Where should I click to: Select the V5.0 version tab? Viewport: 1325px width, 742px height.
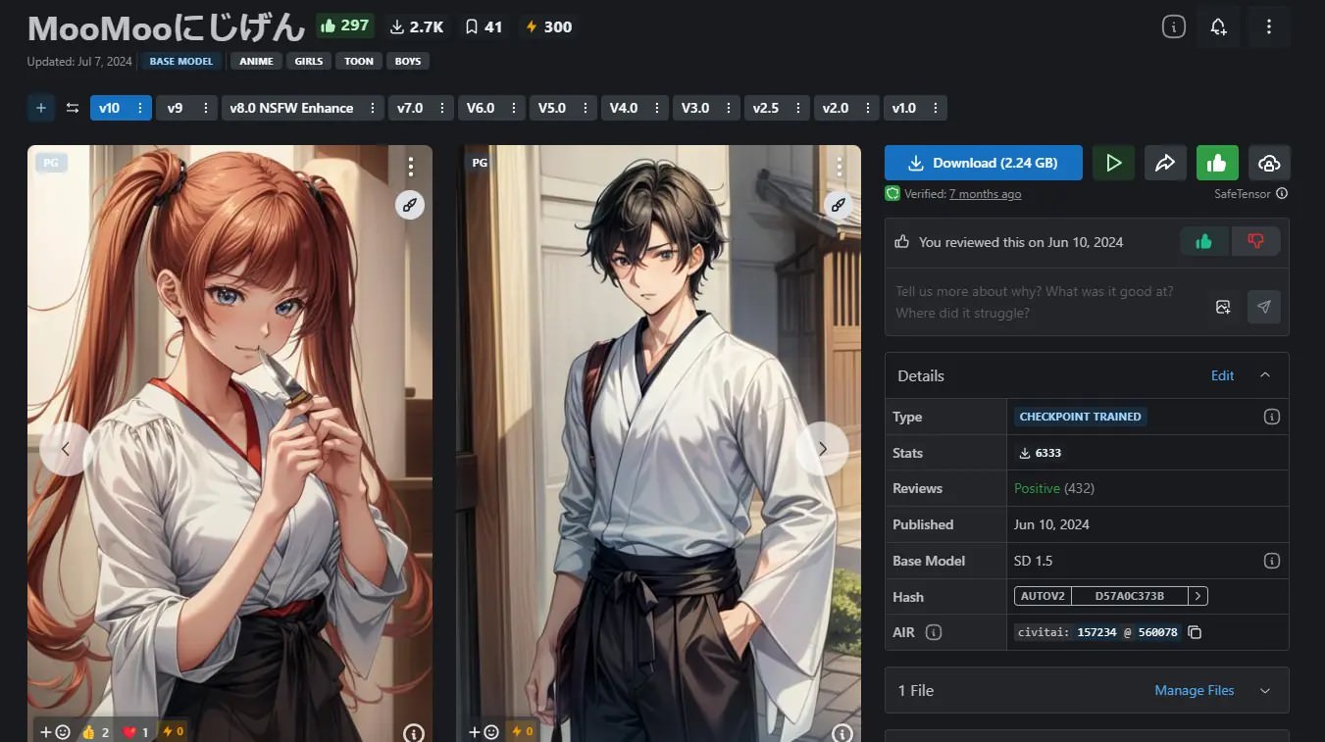tap(552, 108)
